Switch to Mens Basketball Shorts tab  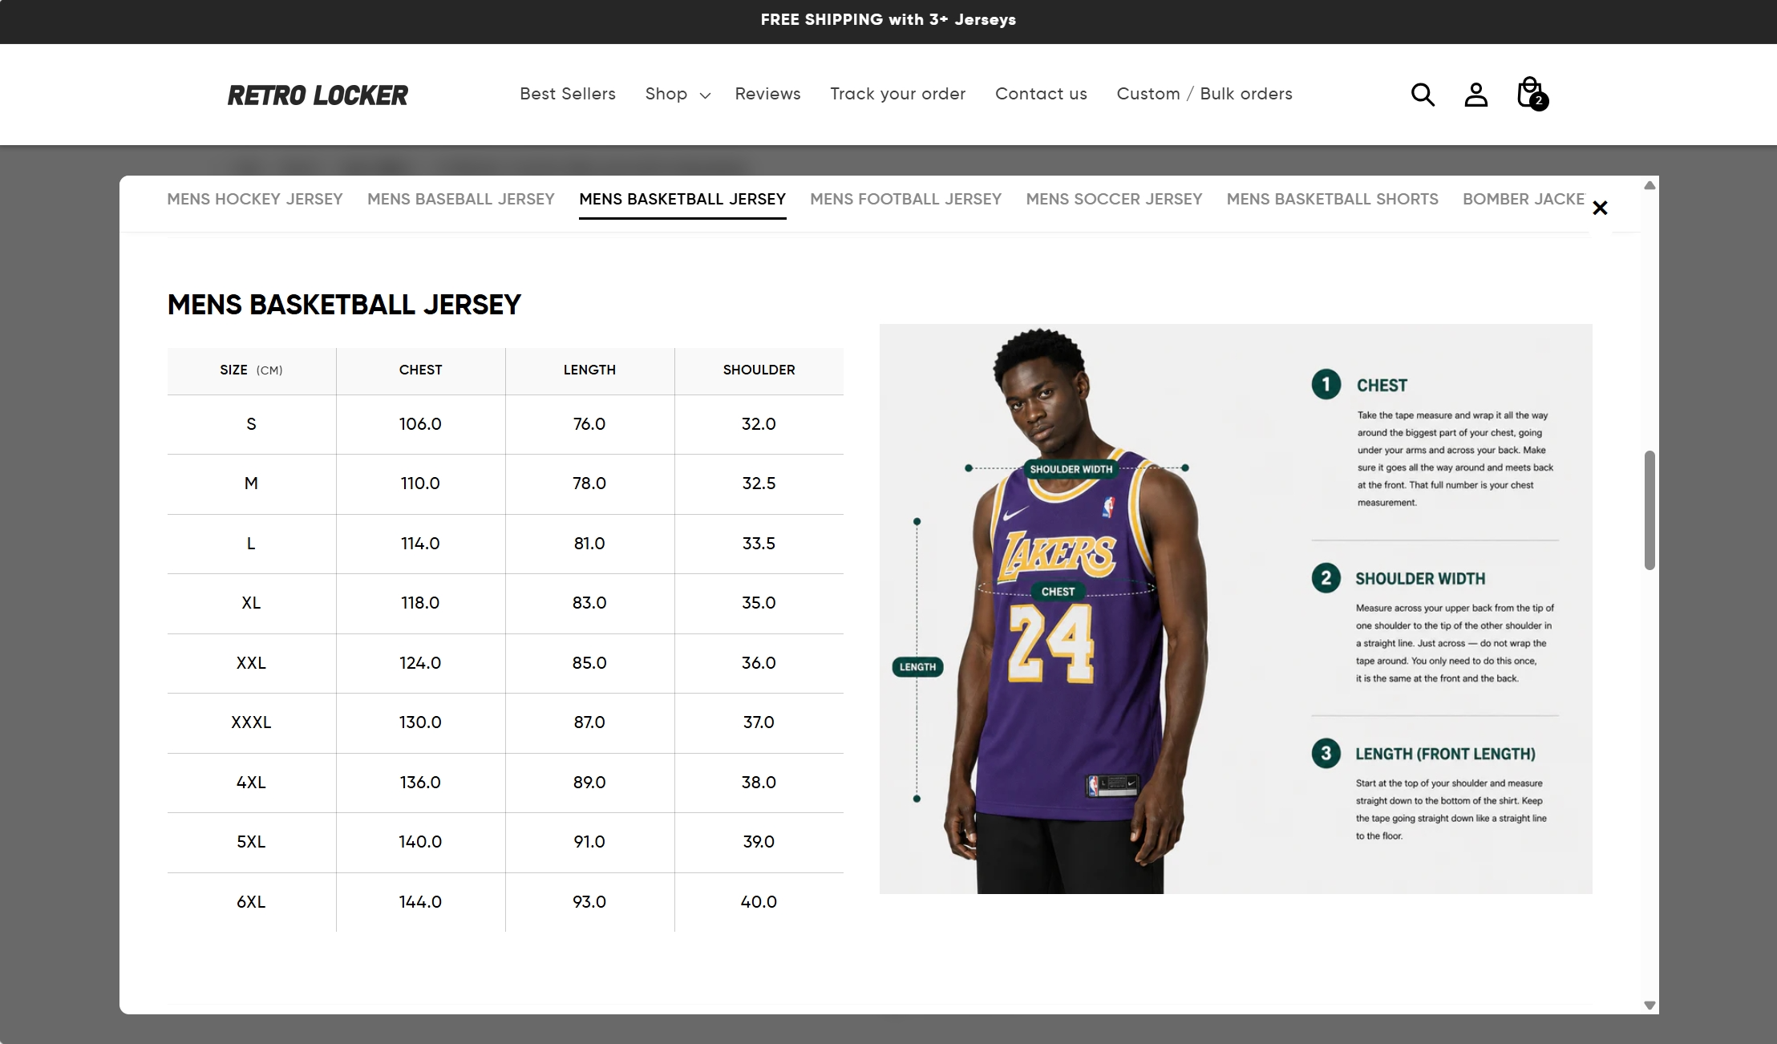(1332, 199)
